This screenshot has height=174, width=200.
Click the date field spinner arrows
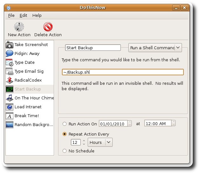tap(130, 124)
